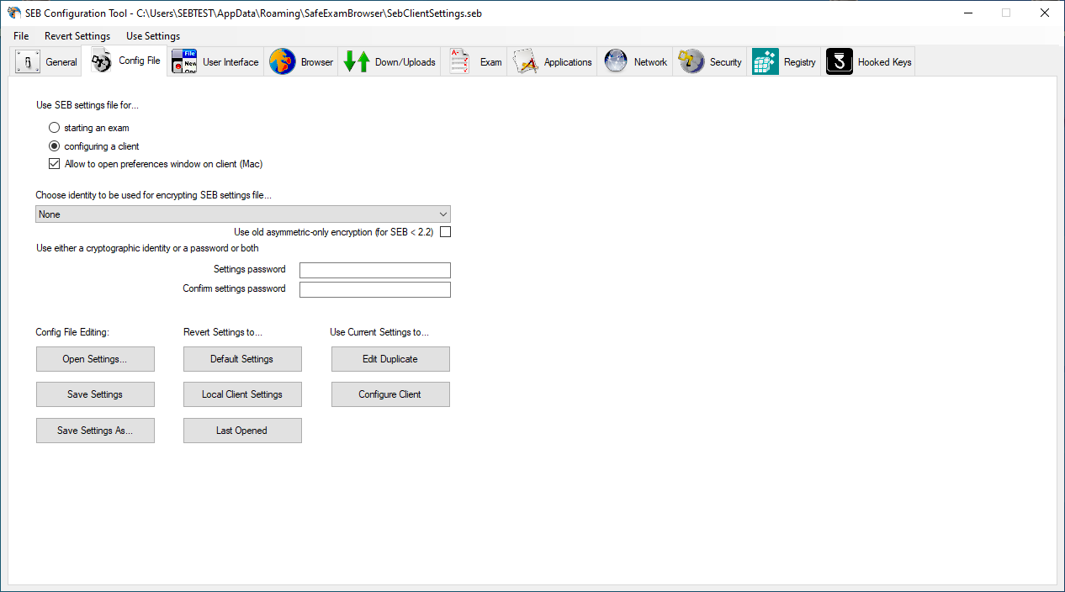Image resolution: width=1065 pixels, height=592 pixels.
Task: Switch to the Hooked Keys tab
Action: [x=868, y=62]
